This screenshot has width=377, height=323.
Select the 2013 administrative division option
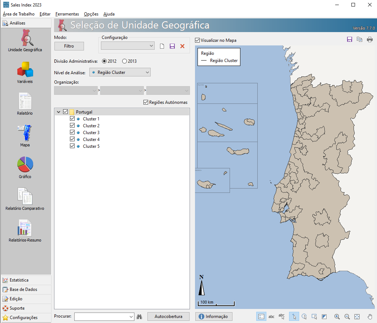pos(125,61)
